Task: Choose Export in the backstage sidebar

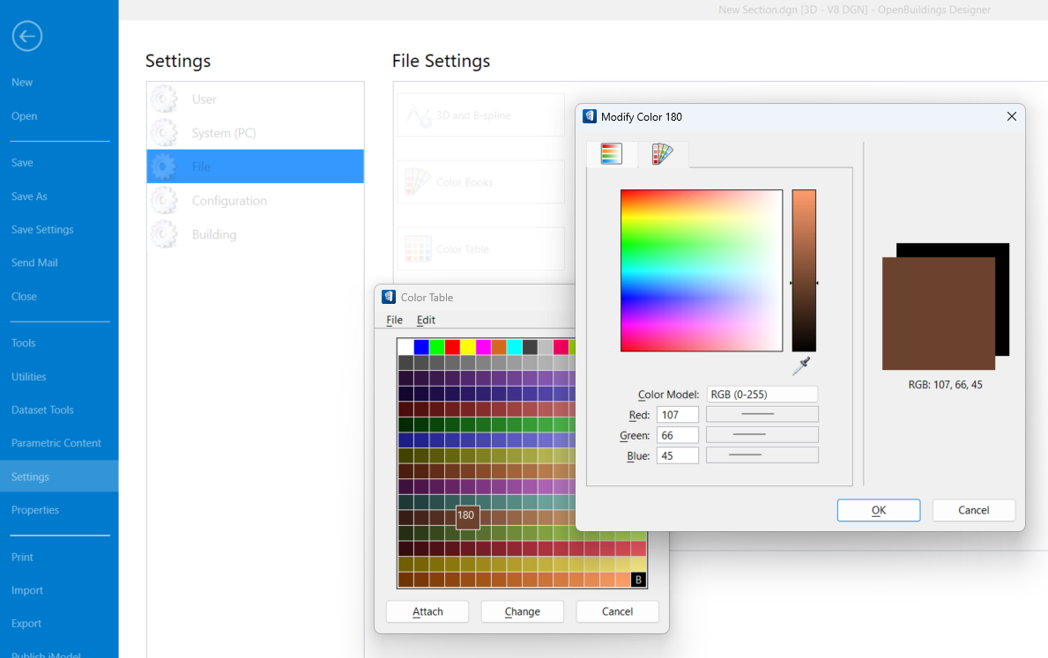Action: point(26,624)
